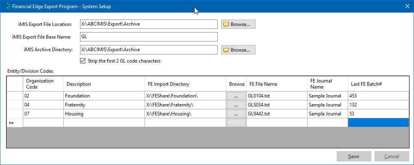Click the browse ellipsis button for Foundation row

coord(236,96)
